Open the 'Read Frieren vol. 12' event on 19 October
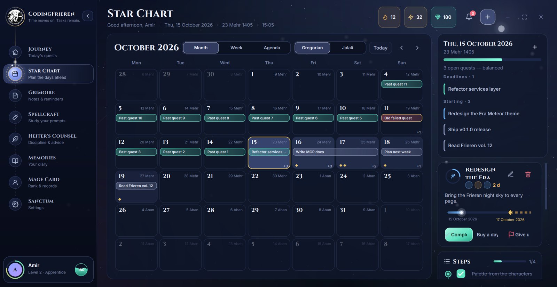 pyautogui.click(x=136, y=186)
